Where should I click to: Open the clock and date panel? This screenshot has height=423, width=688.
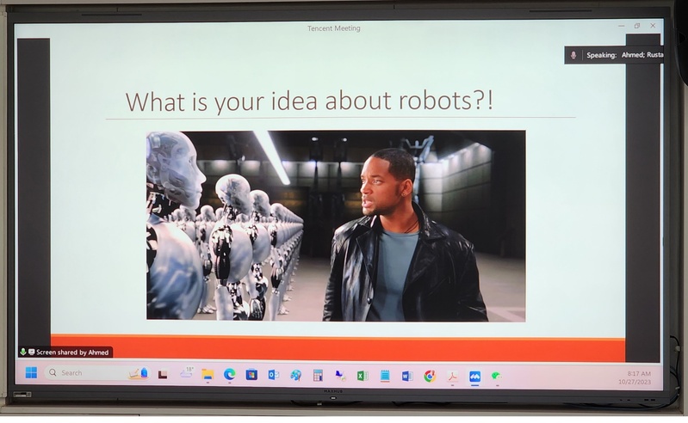[x=639, y=377]
